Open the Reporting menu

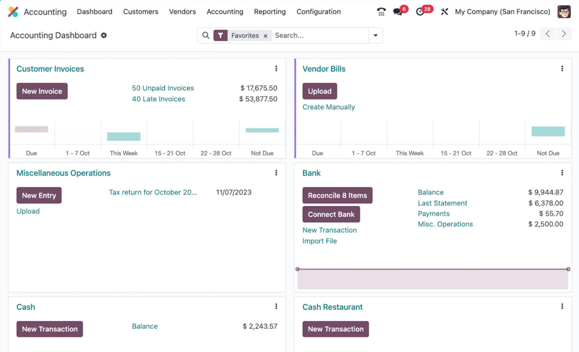270,12
